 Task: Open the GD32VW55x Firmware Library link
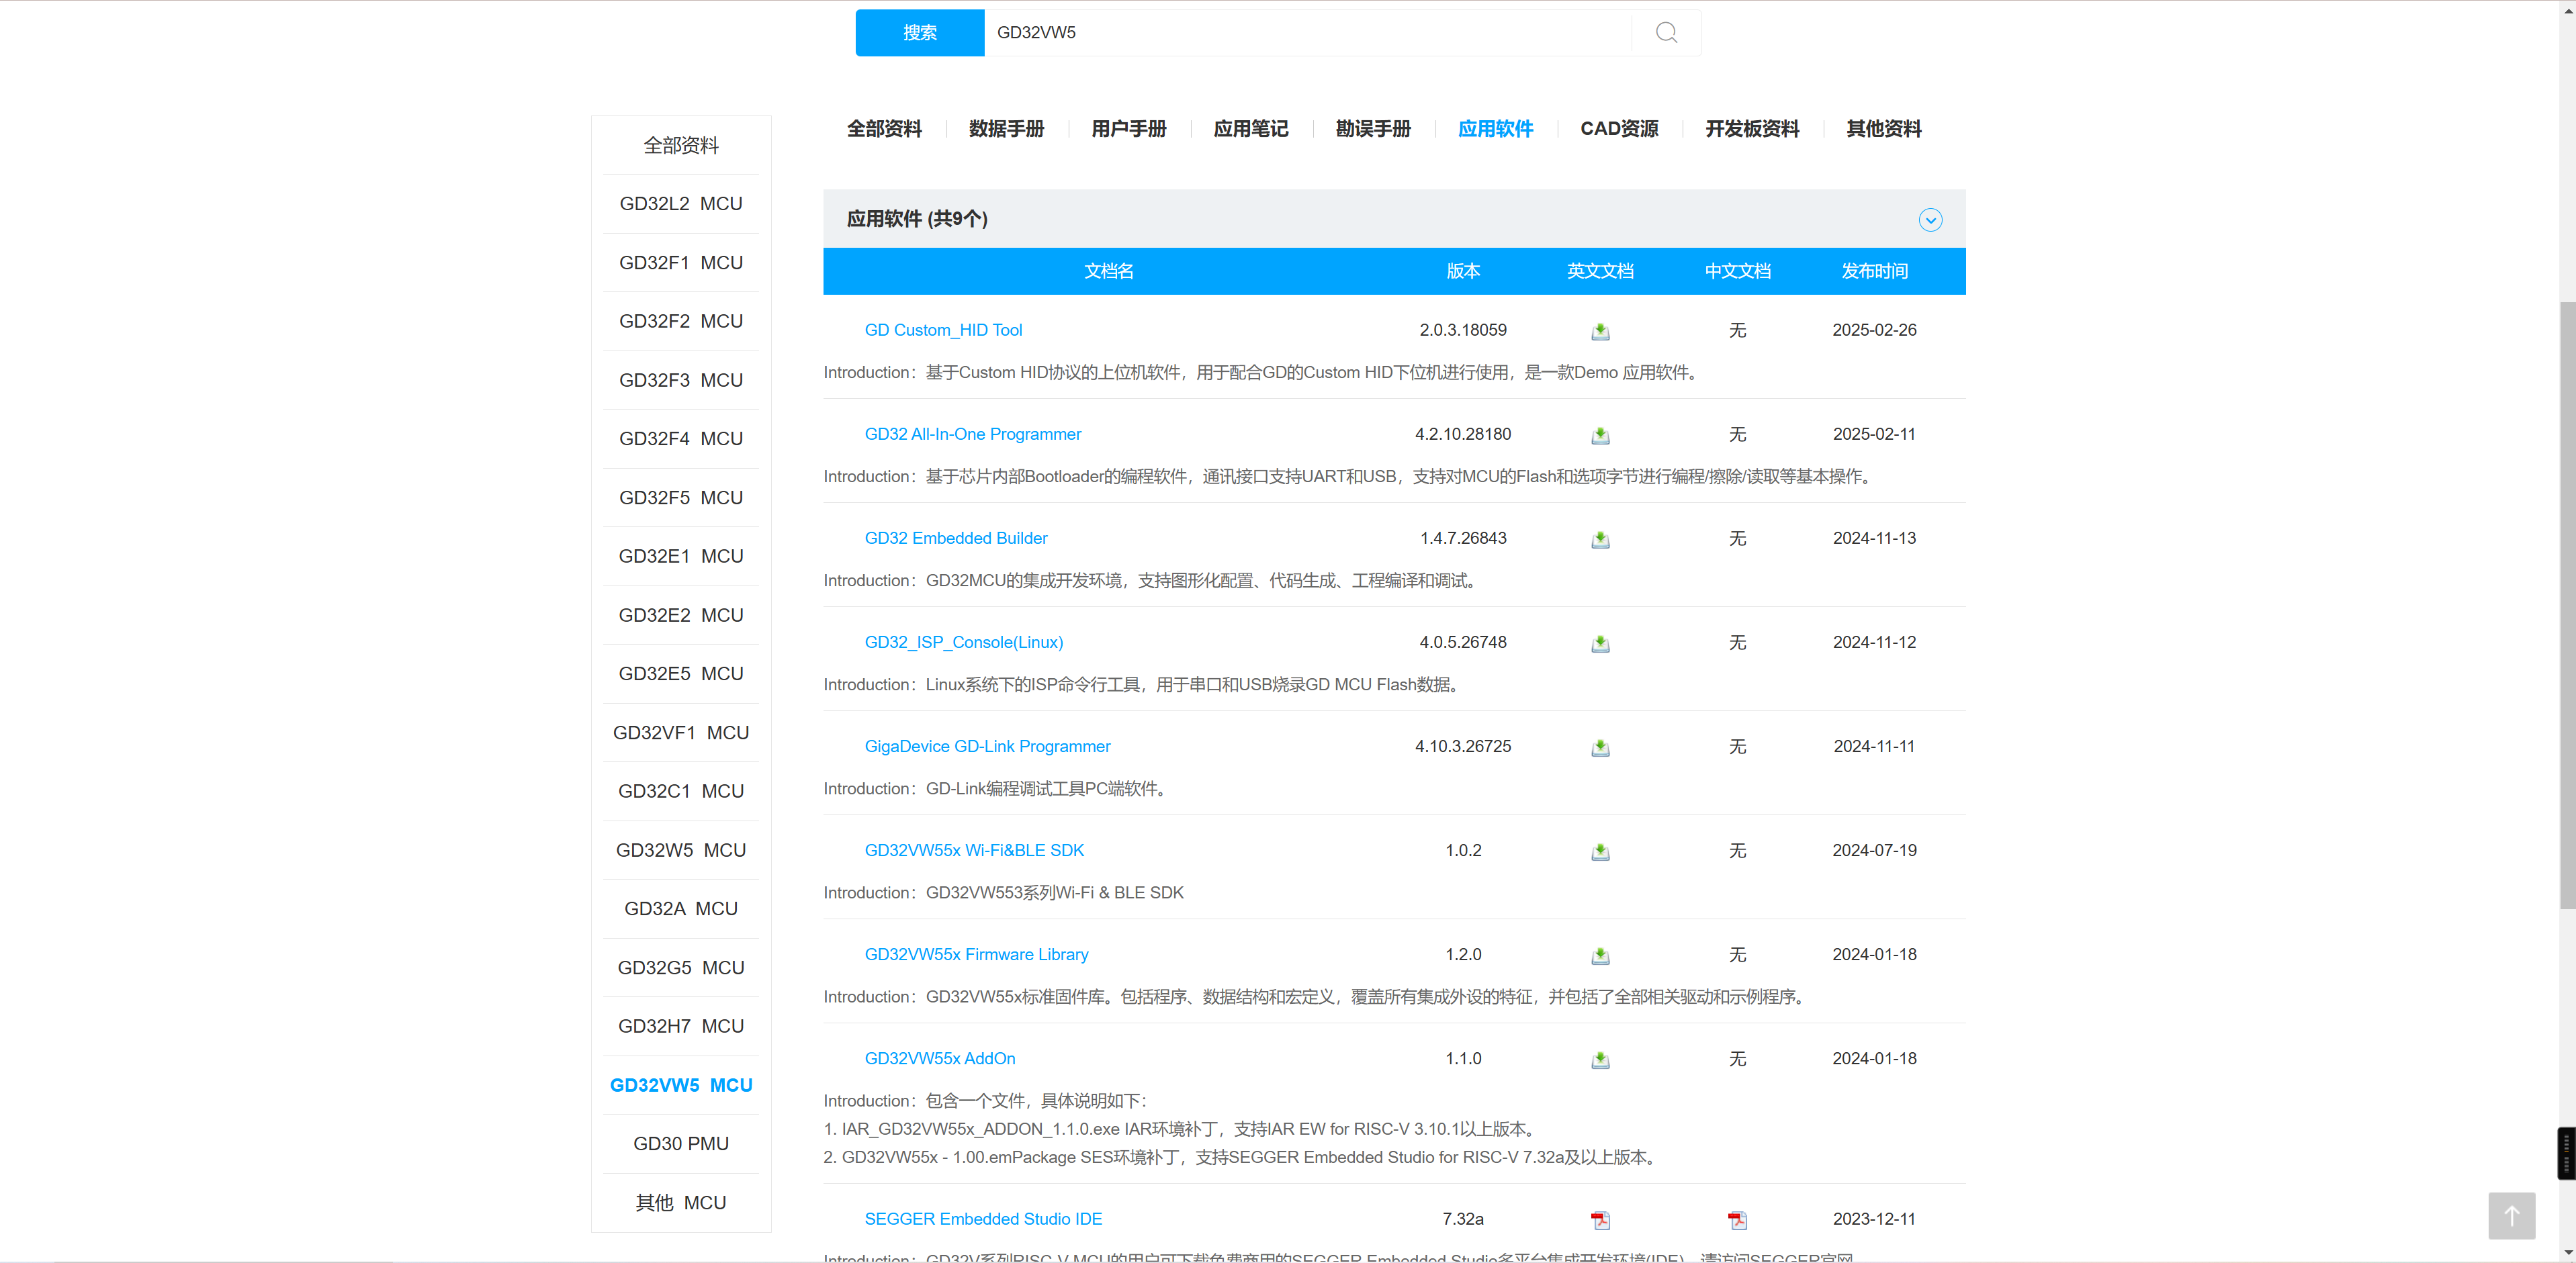(x=976, y=954)
